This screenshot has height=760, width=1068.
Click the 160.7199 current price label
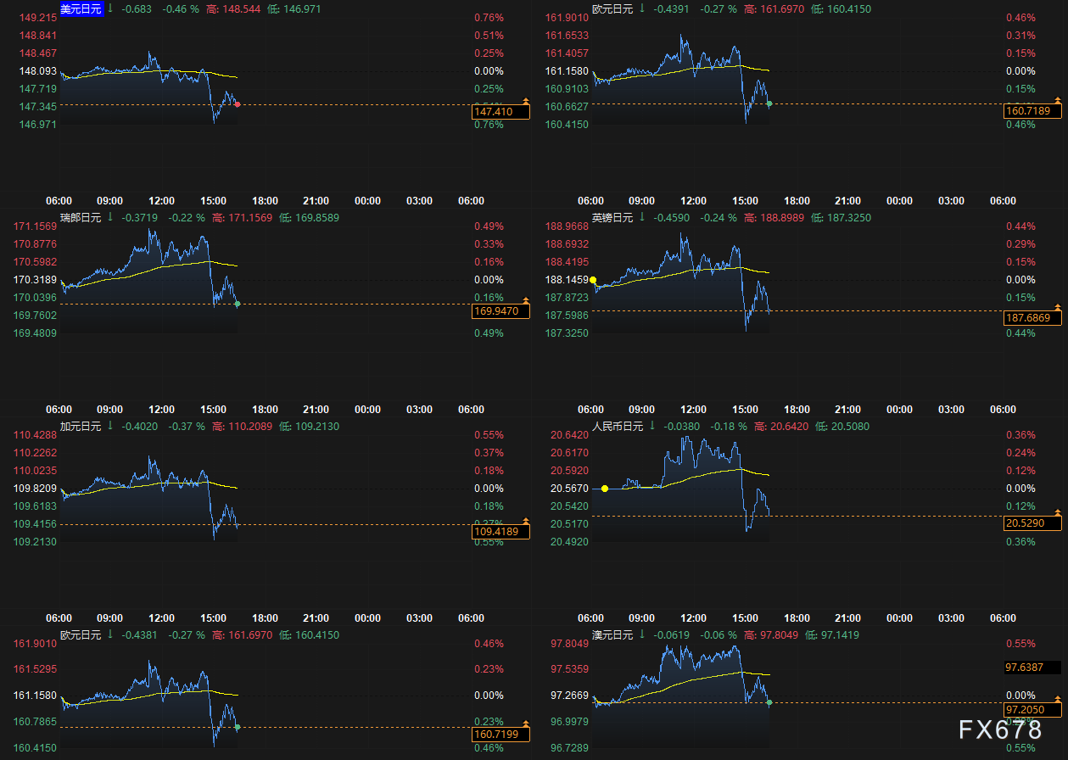(x=500, y=735)
